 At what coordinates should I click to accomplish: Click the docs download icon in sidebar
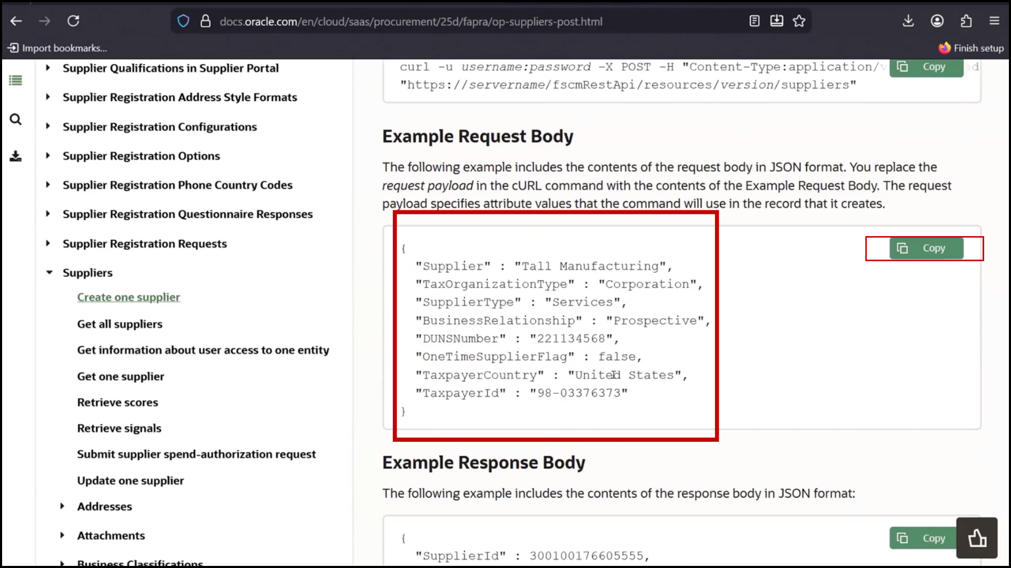tap(16, 156)
